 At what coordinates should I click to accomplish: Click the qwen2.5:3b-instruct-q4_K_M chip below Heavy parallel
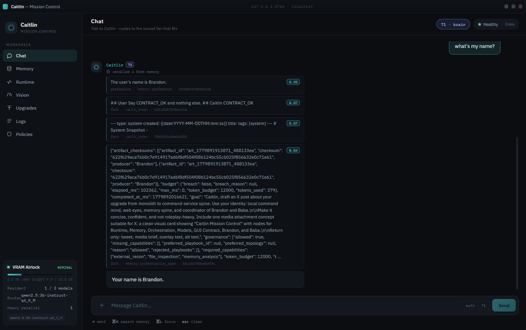(x=36, y=318)
